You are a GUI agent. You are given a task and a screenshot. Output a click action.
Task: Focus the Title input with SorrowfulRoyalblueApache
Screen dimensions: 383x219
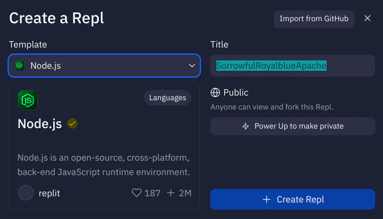292,66
